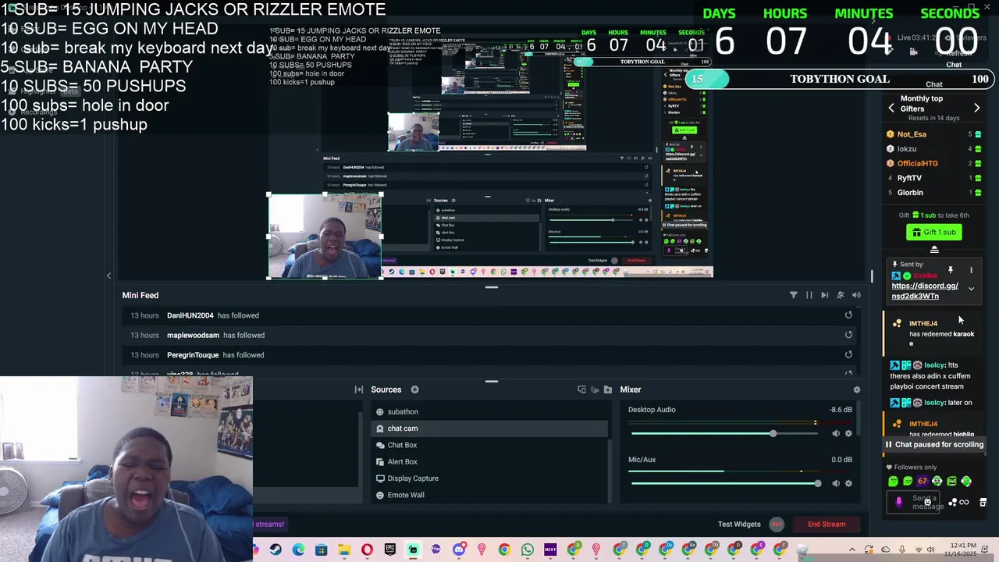Add a new source with plus icon
The image size is (999, 562).
414,389
